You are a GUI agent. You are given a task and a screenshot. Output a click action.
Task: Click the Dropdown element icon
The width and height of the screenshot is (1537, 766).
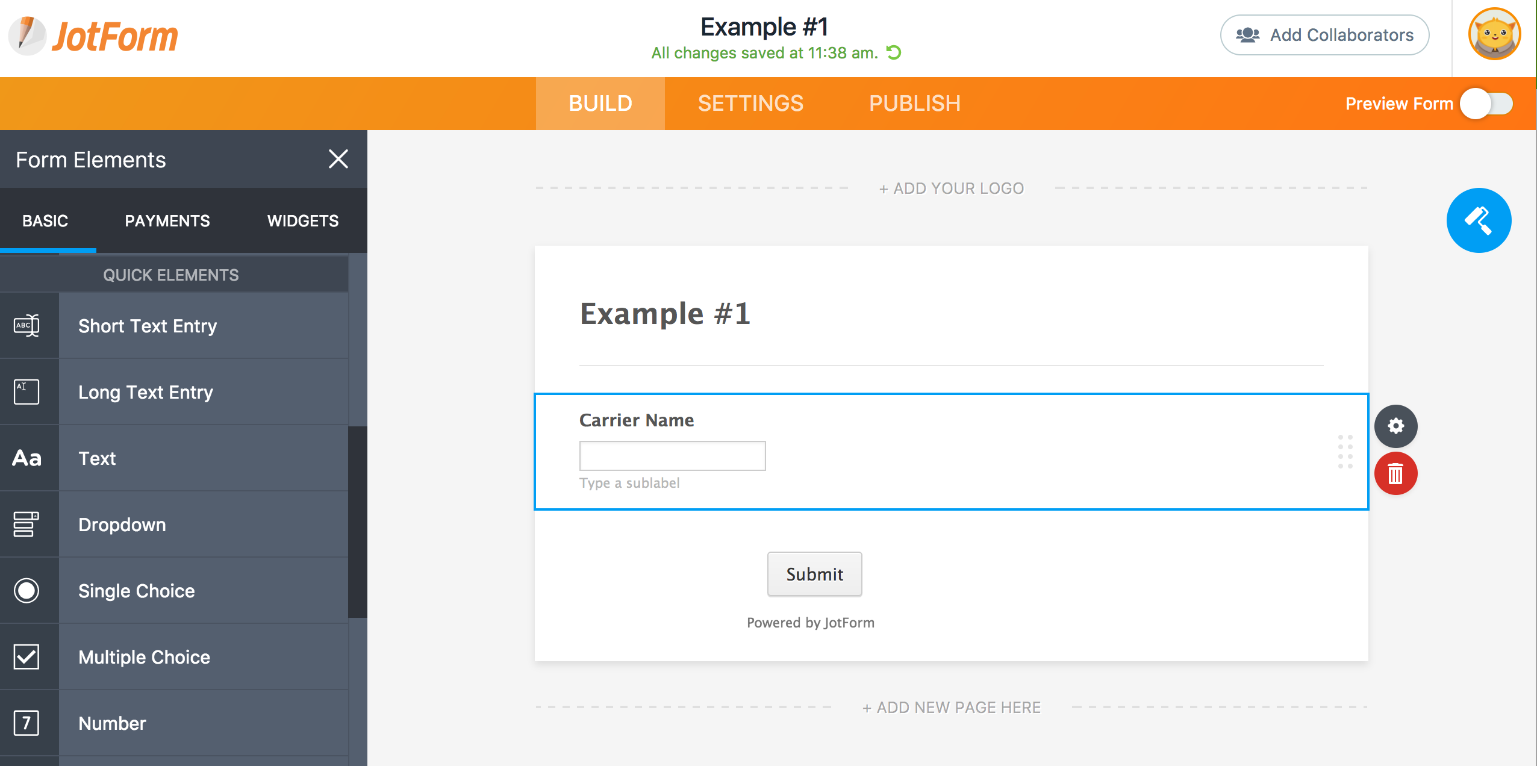25,525
